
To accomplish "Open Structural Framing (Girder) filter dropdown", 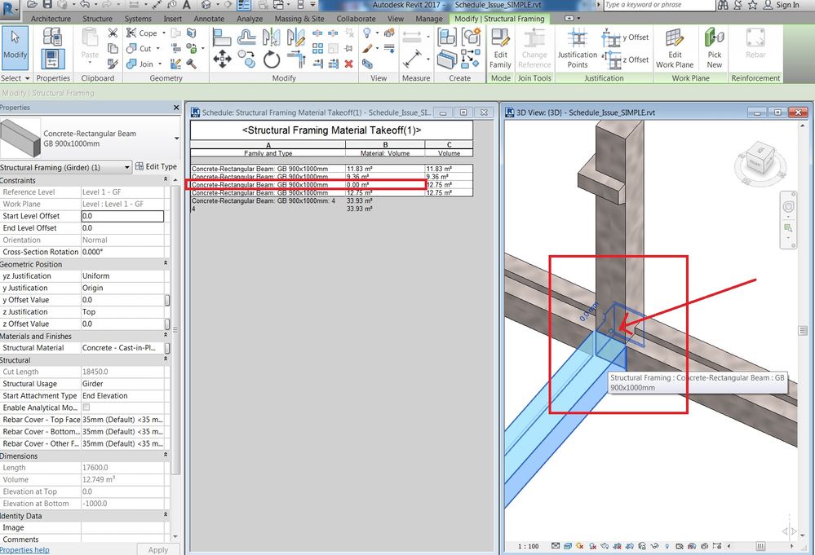I will point(126,167).
